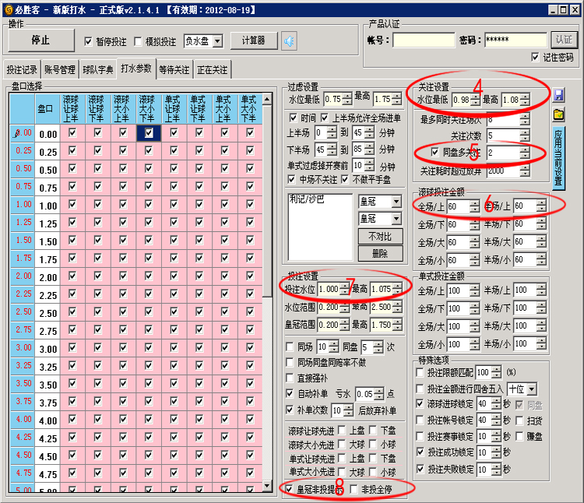584x503 pixels.
Task: Switch to the 投注记录 tab
Action: (x=21, y=69)
